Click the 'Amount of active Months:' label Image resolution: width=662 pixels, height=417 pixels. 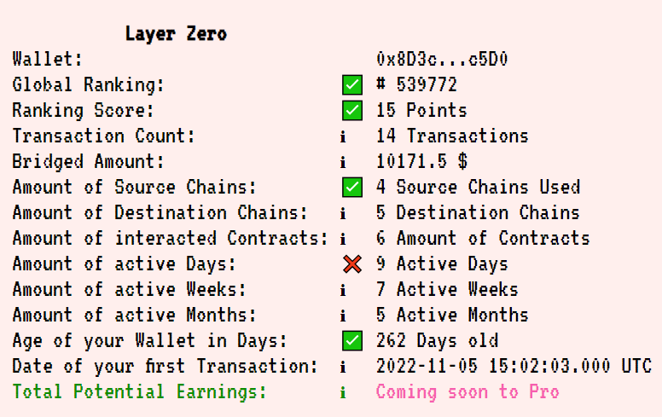[x=134, y=316]
